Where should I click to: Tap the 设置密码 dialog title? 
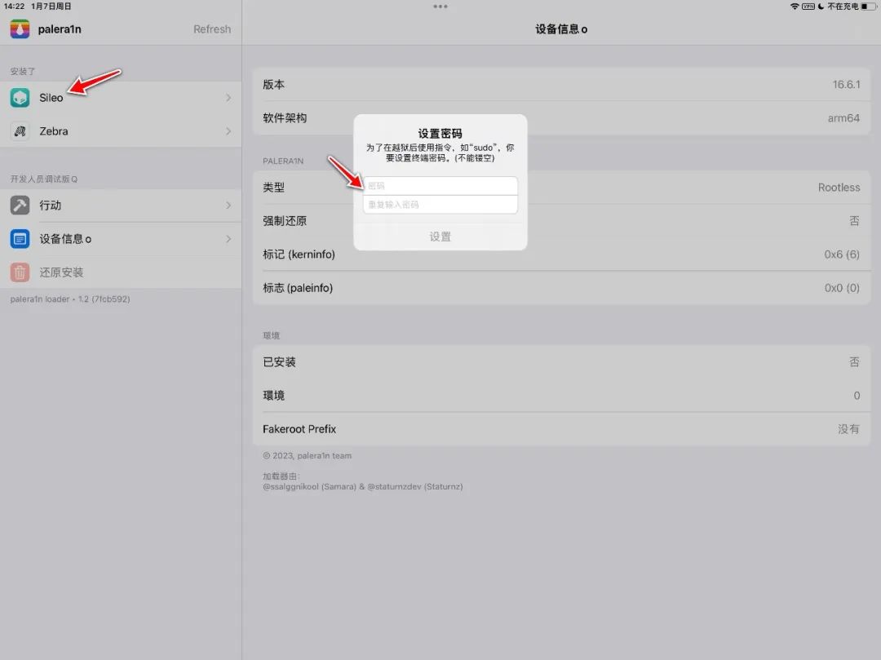[440, 134]
